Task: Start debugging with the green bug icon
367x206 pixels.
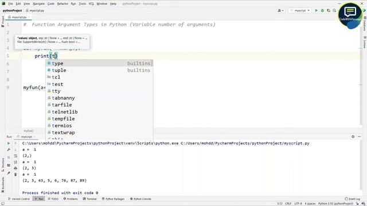Action: pyautogui.click(x=322, y=10)
